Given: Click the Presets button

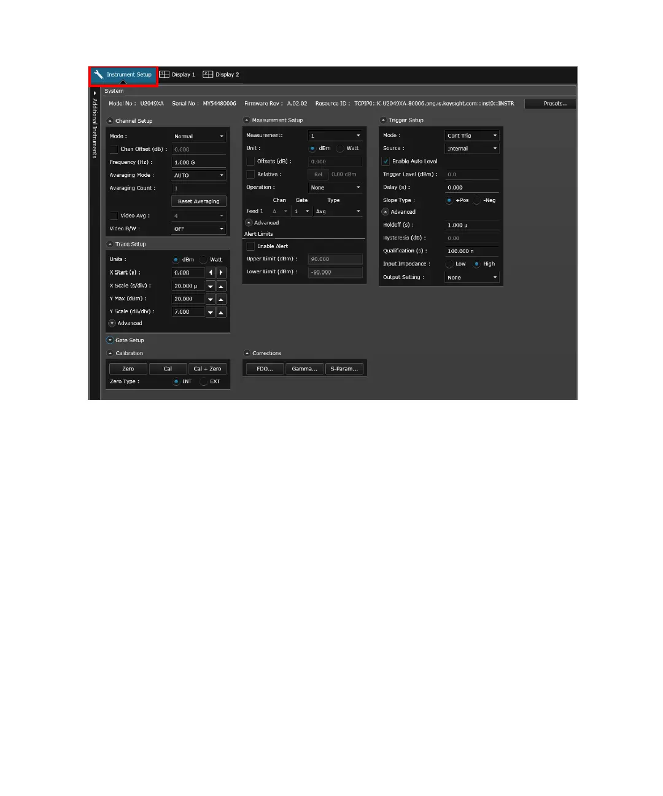Looking at the screenshot, I should coord(550,104).
